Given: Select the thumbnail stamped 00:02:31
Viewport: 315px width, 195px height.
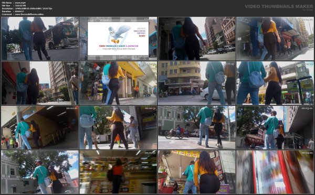Looking at the screenshot, I should (x=118, y=127).
